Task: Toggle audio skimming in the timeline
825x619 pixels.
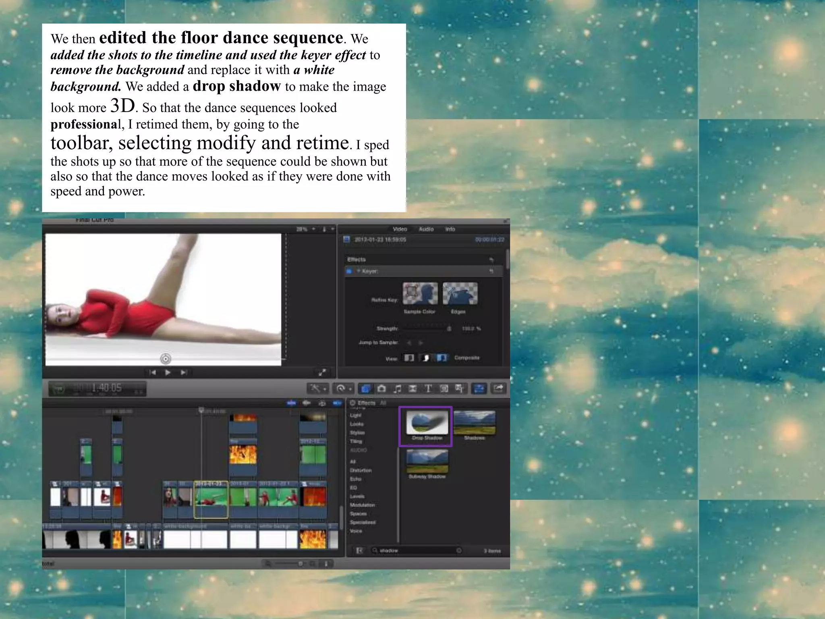Action: tap(307, 403)
